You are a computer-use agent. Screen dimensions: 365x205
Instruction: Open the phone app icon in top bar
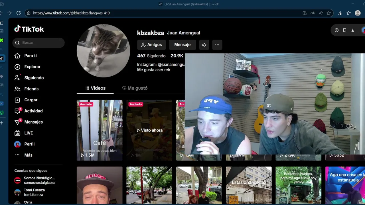pyautogui.click(x=344, y=30)
